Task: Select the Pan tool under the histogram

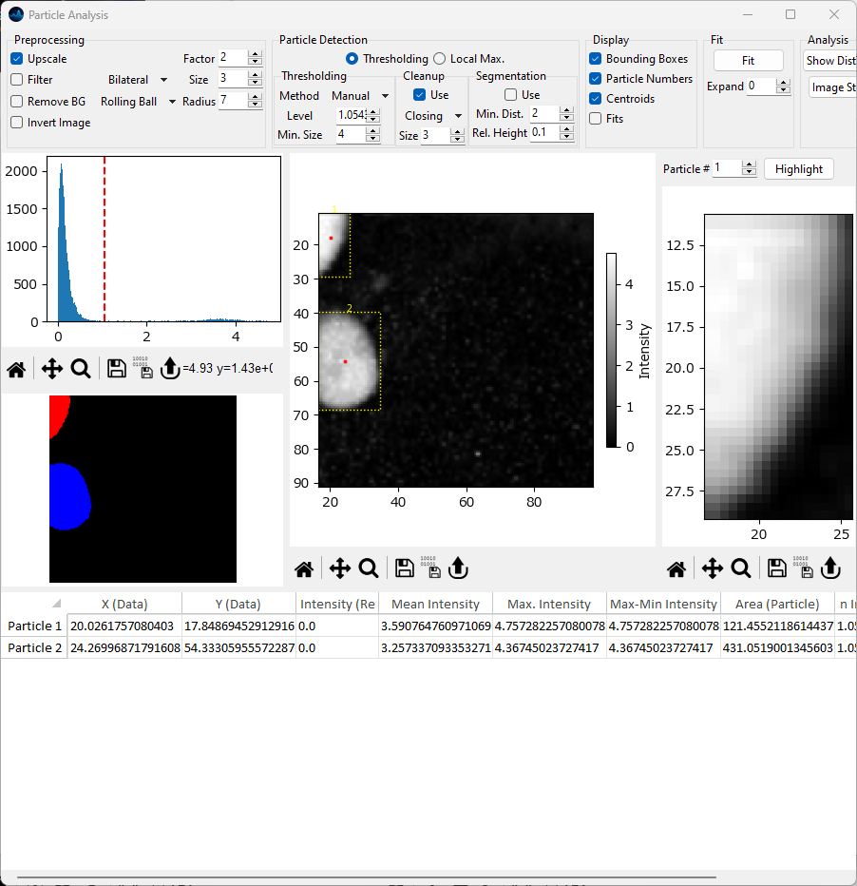Action: point(52,369)
